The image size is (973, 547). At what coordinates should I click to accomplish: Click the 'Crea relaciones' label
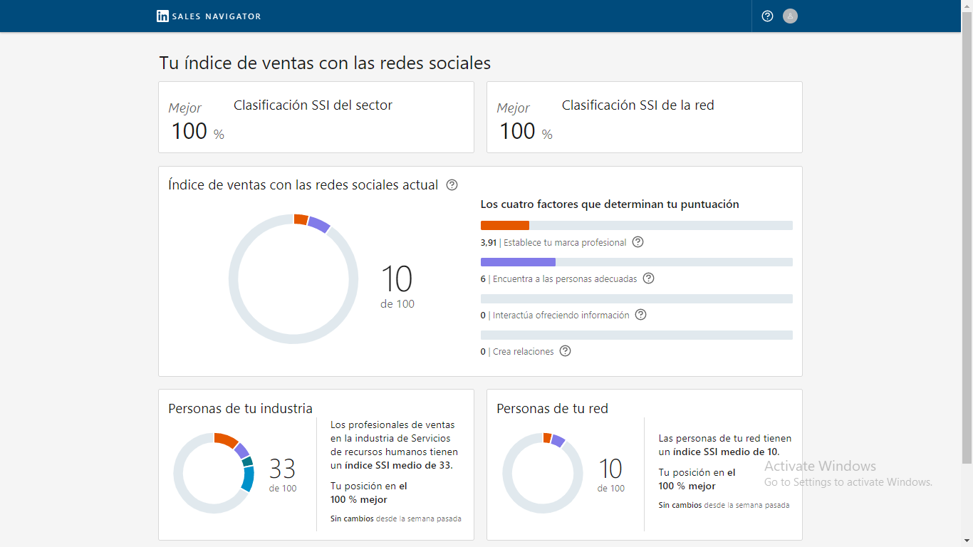[x=523, y=352]
